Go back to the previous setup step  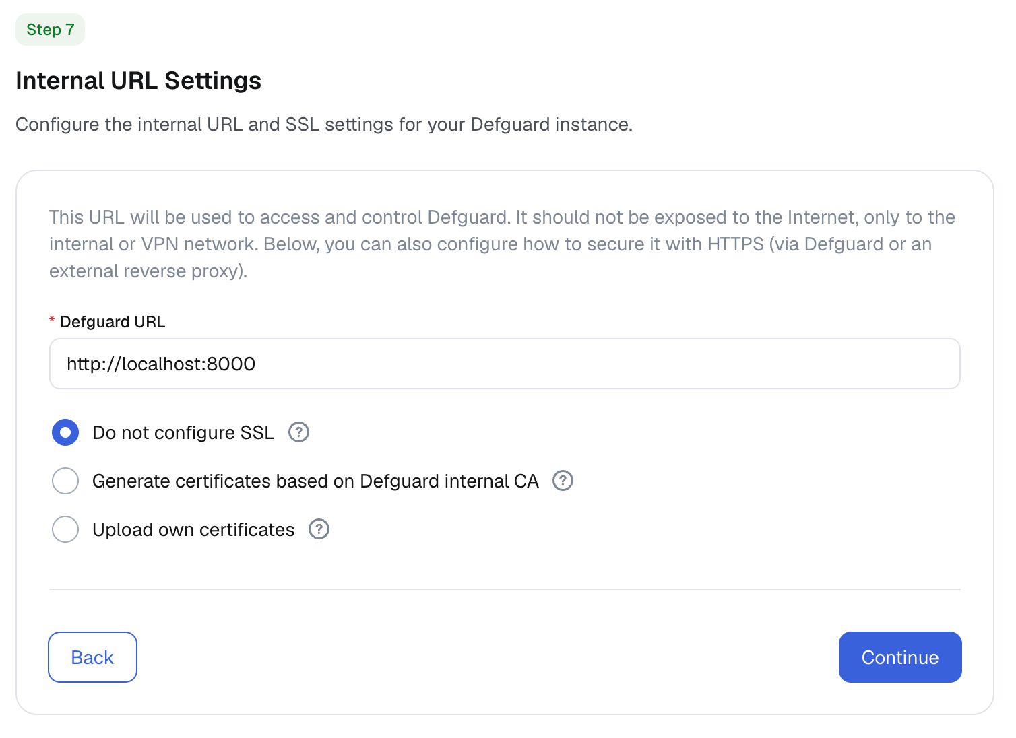point(92,657)
